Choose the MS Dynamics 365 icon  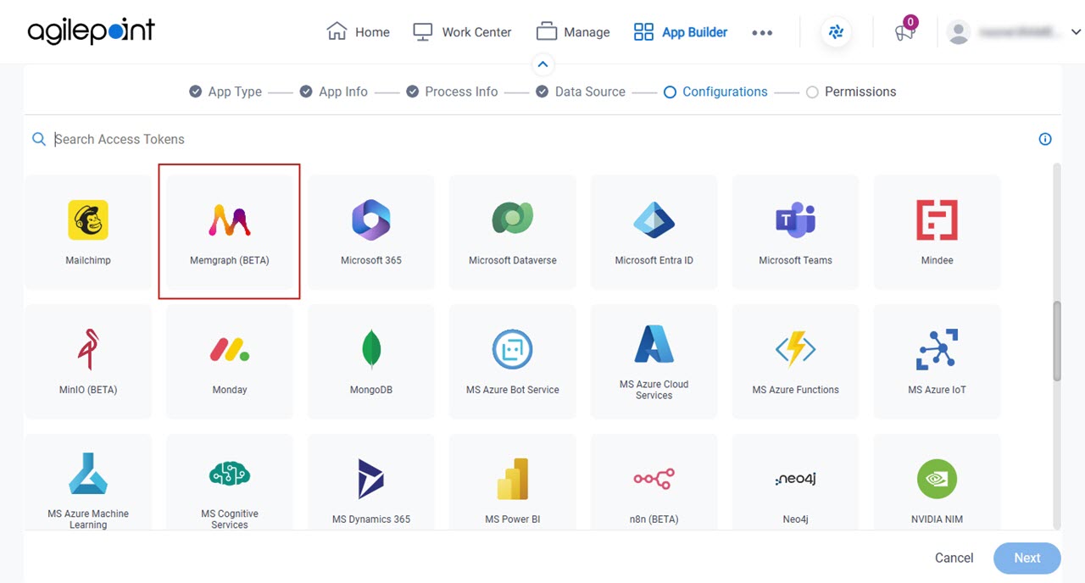click(x=371, y=479)
